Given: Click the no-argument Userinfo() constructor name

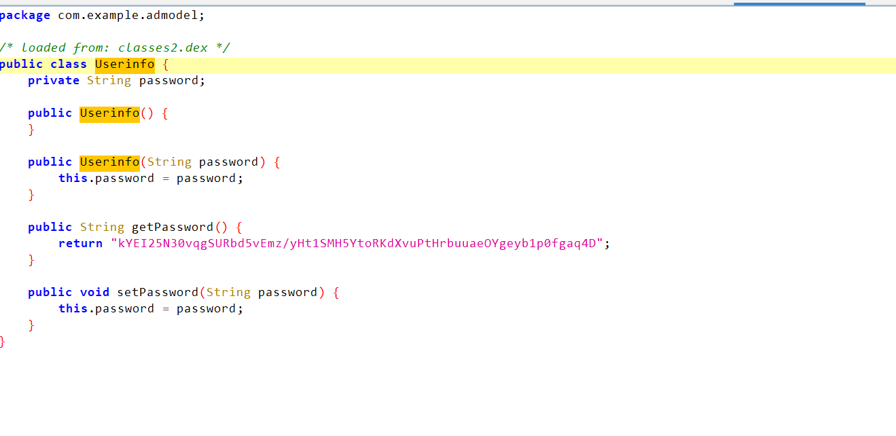Looking at the screenshot, I should point(109,113).
